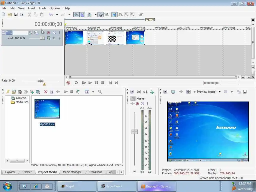The width and height of the screenshot is (256, 192).
Task: Open Auto Ripple mode dropdown arrow
Action: [95, 15]
